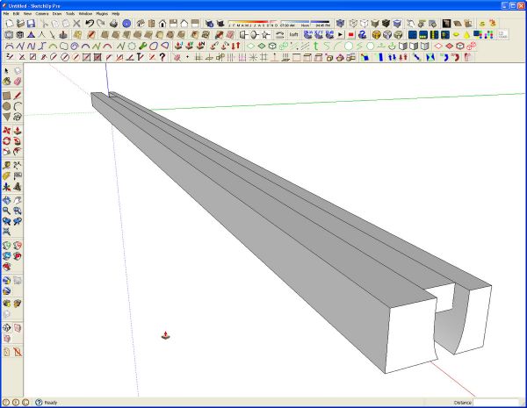Open the View menu
The height and width of the screenshot is (408, 527).
point(27,14)
